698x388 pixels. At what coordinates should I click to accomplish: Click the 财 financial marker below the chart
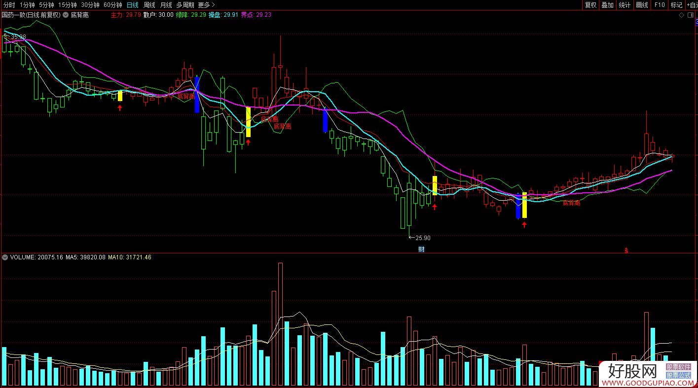click(x=421, y=249)
